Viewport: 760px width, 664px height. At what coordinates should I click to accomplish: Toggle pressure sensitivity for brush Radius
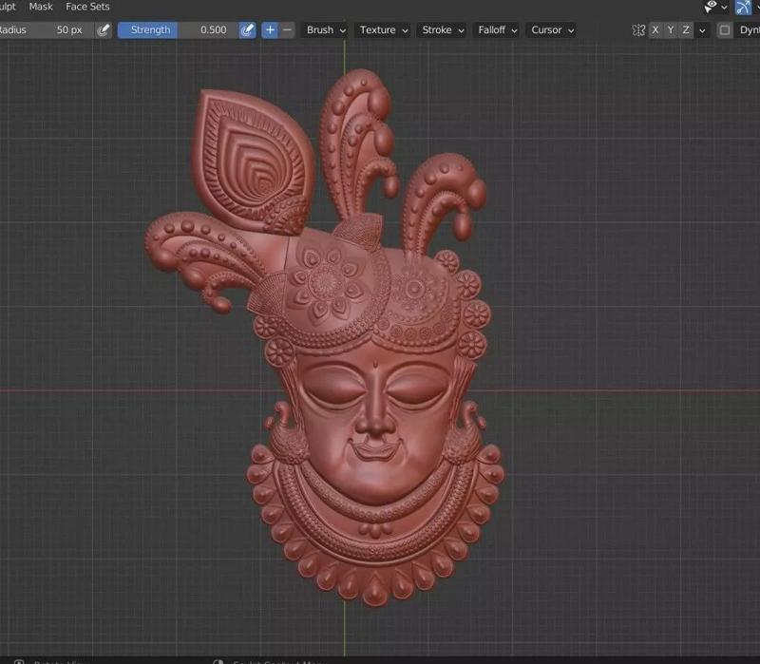[103, 30]
